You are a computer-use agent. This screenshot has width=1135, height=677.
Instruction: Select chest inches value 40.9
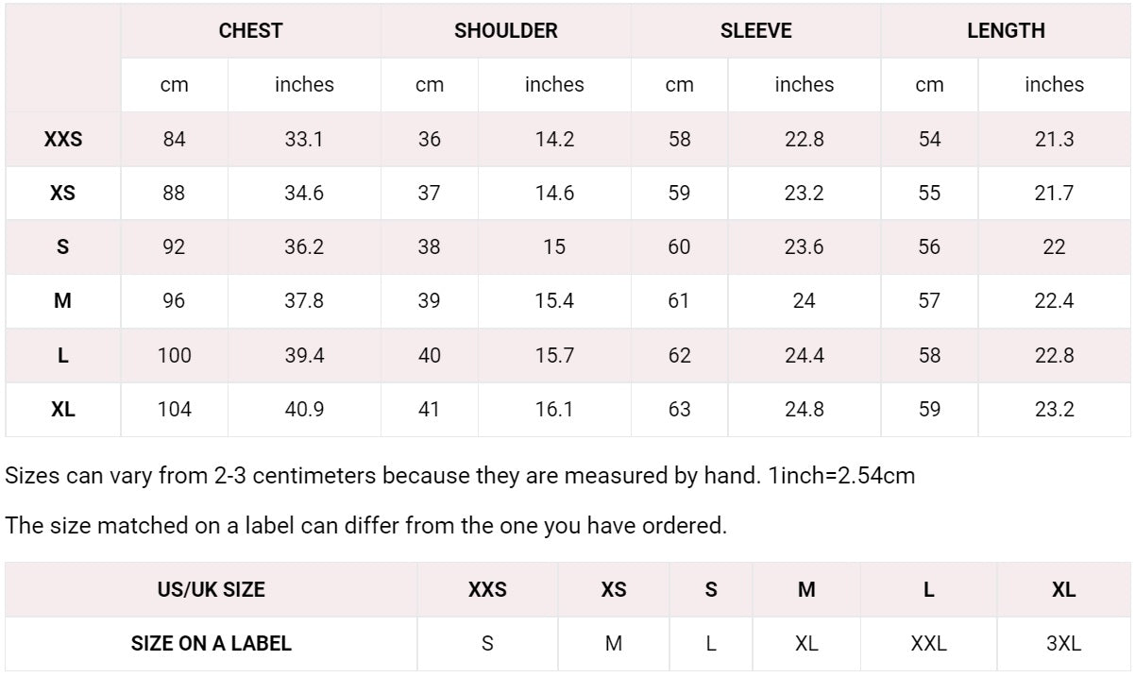coord(304,410)
